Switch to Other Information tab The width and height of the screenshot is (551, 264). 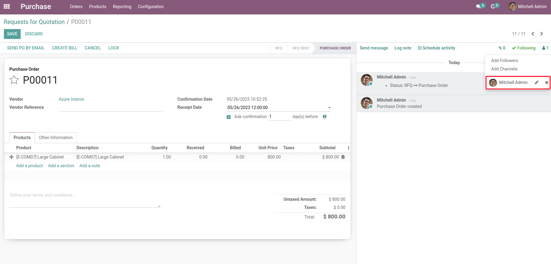[x=56, y=138]
